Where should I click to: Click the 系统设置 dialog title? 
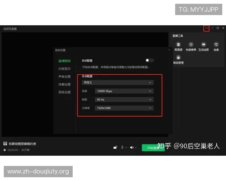tap(60, 50)
